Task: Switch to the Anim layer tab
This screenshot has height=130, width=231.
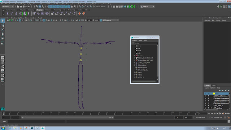Action: tap(214, 86)
